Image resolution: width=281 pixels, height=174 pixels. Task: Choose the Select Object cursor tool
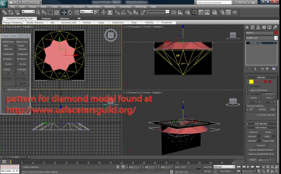38,12
